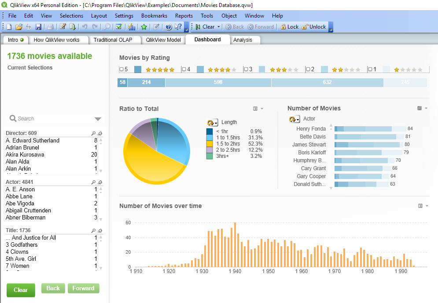This screenshot has height=303, width=438.
Task: Check the 5-star rating checkbox
Action: coord(121,69)
